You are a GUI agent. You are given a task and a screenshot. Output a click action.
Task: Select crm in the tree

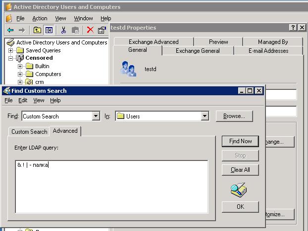click(40, 82)
